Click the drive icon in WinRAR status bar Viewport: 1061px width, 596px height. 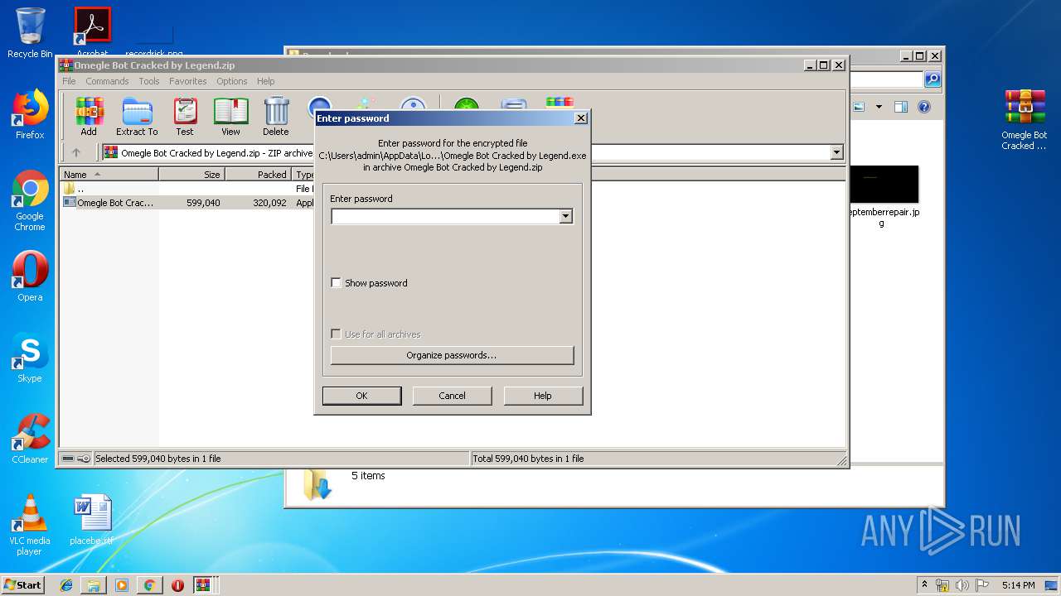point(68,459)
